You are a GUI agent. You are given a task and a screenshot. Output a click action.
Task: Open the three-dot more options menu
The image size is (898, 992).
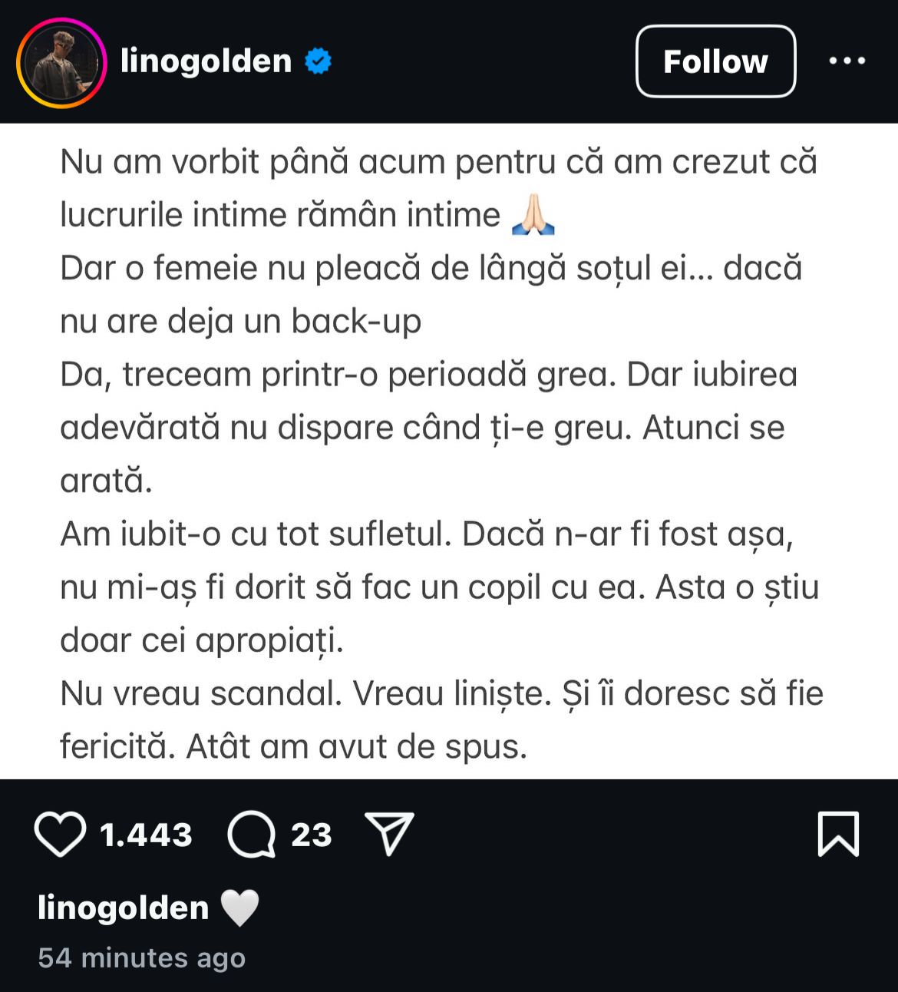tap(847, 61)
